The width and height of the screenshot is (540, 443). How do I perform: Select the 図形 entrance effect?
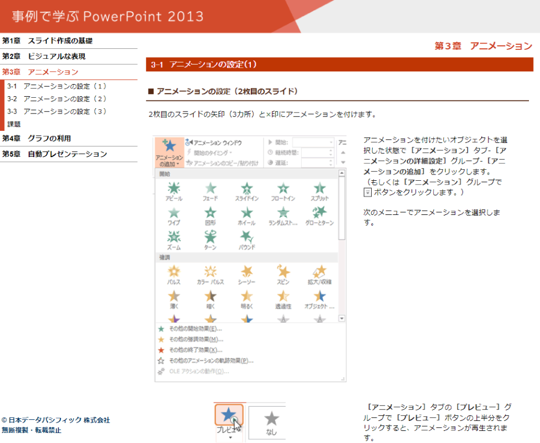210,216
